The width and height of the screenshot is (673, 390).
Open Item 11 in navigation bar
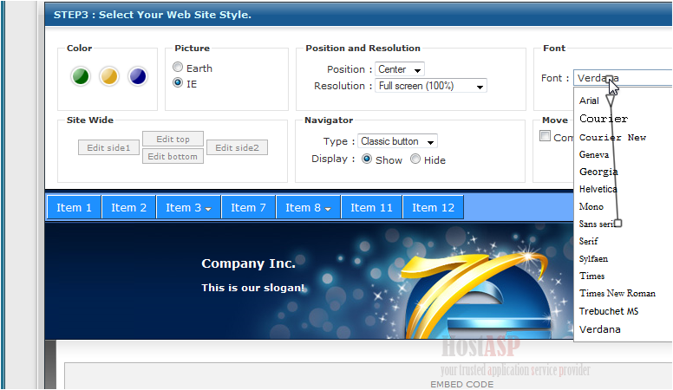[372, 208]
